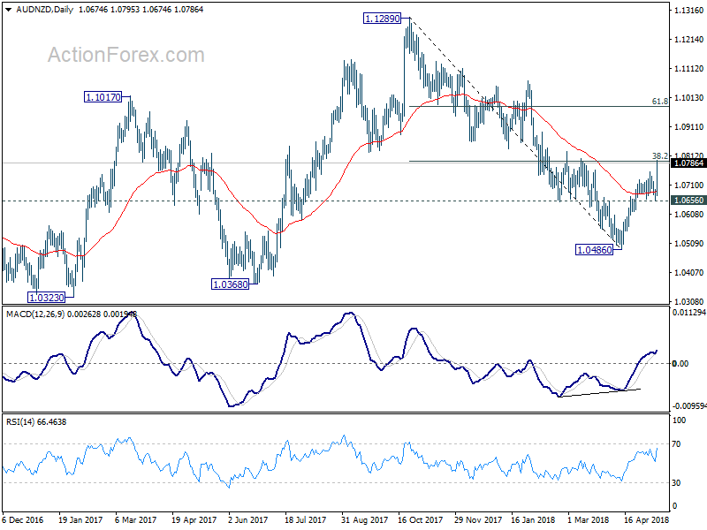
Task: Select the 1.03680 low price label
Action: tap(230, 284)
